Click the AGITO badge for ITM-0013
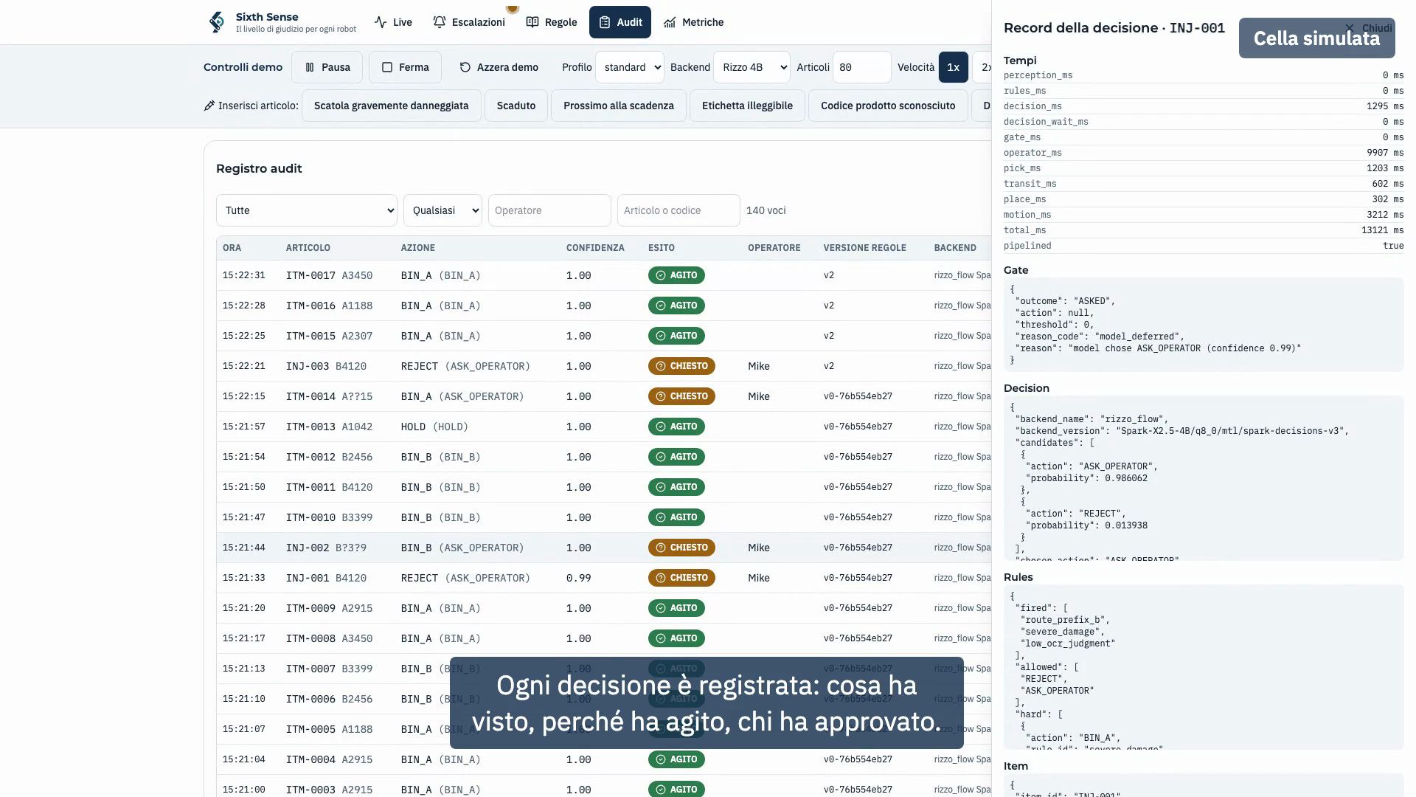The width and height of the screenshot is (1416, 797). tap(676, 427)
